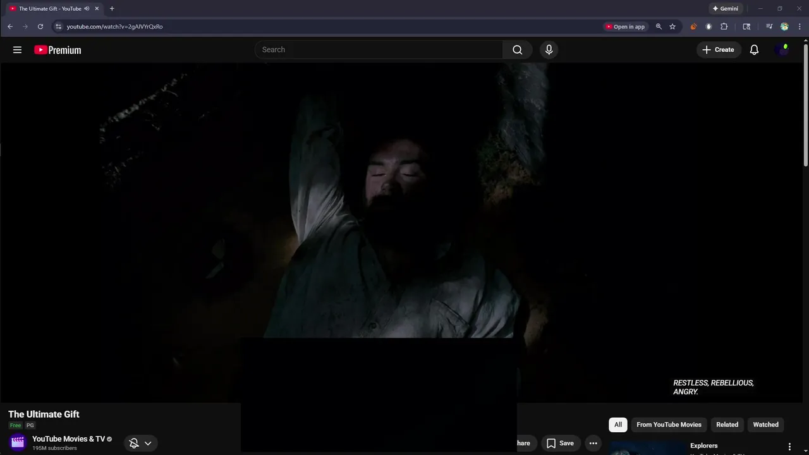Select the From YouTube Movies chip
The height and width of the screenshot is (455, 809).
[669, 425]
